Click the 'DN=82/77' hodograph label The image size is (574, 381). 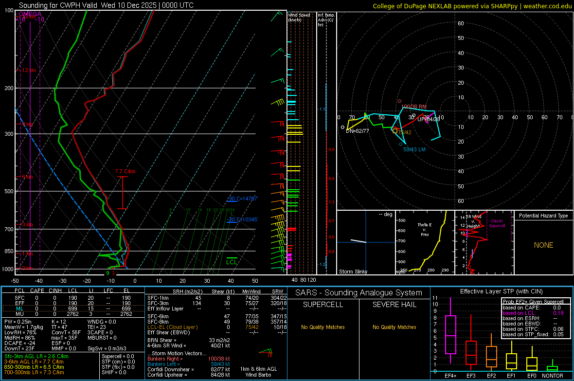pos(357,131)
